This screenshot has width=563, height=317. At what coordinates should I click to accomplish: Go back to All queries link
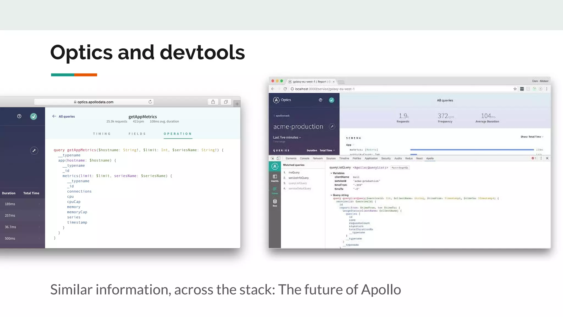coord(64,116)
